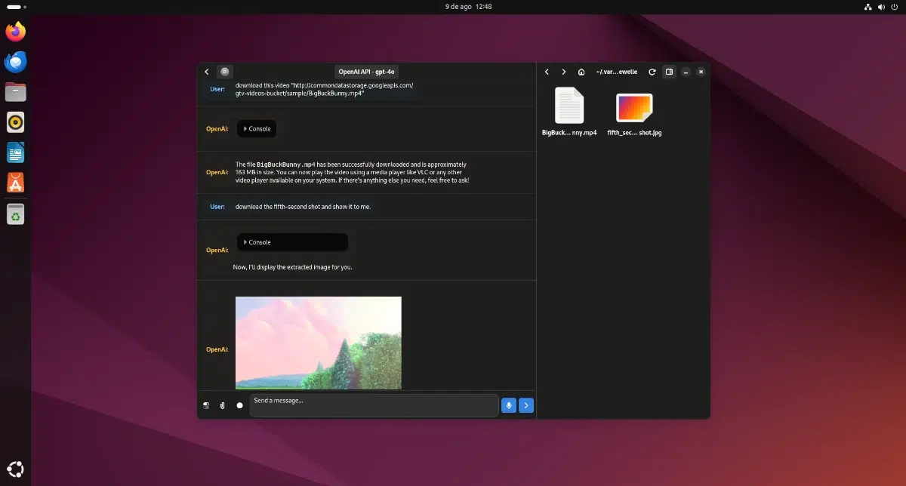This screenshot has width=906, height=486.
Task: Open the extracted Big Buck Bunny image
Action: (x=318, y=343)
